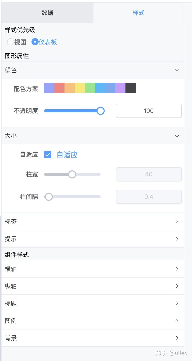Screen dimensions: 192x361
Task: Click the dark gray swatch in 配色方案
Action: 131,88
